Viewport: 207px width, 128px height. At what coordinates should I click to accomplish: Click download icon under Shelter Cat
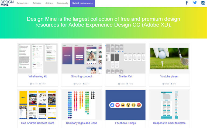coord(127,84)
